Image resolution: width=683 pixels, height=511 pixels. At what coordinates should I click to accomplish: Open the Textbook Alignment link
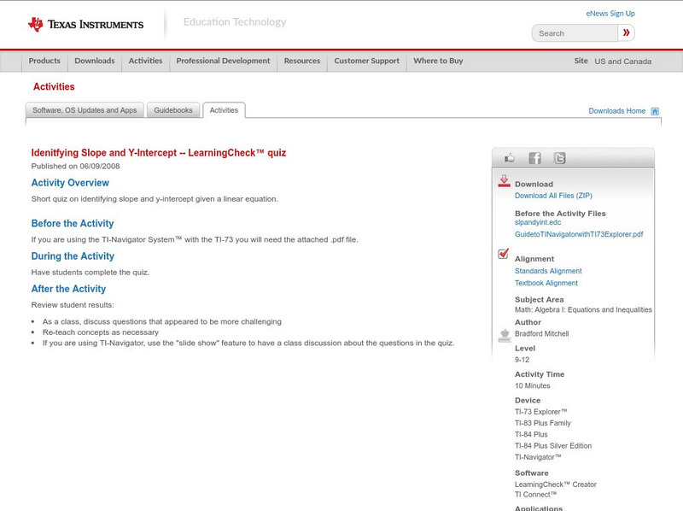coord(546,283)
